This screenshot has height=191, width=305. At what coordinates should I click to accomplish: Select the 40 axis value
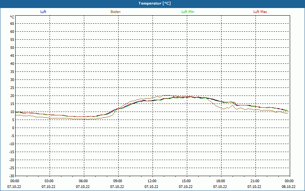12,64
